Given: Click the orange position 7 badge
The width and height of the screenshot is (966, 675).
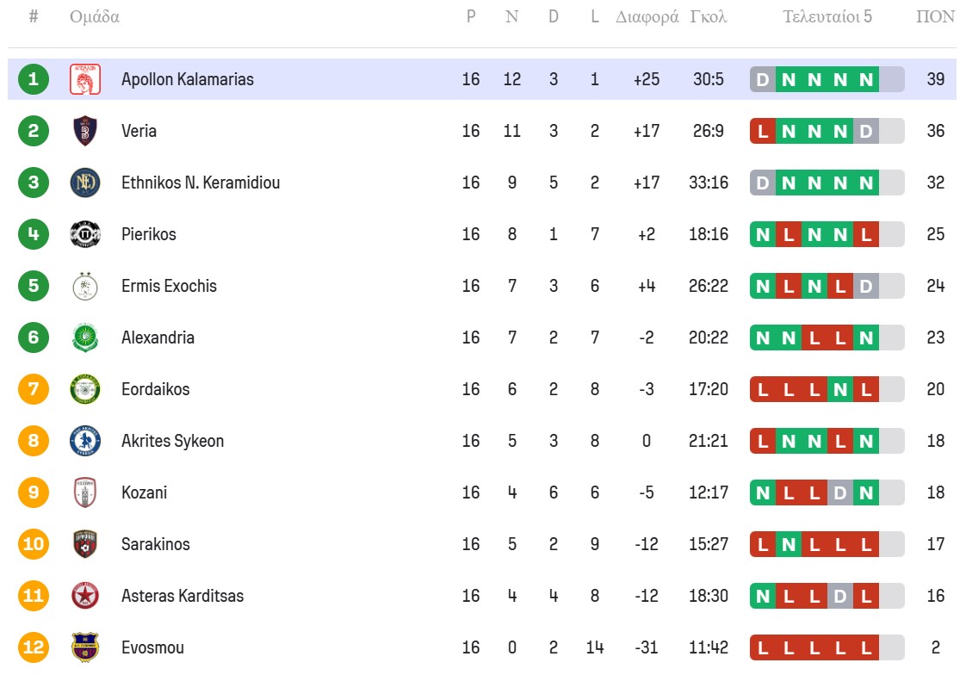Looking at the screenshot, I should pos(34,389).
